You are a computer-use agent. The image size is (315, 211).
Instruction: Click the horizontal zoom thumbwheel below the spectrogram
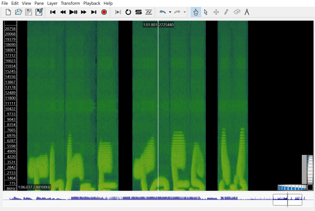click(x=292, y=187)
